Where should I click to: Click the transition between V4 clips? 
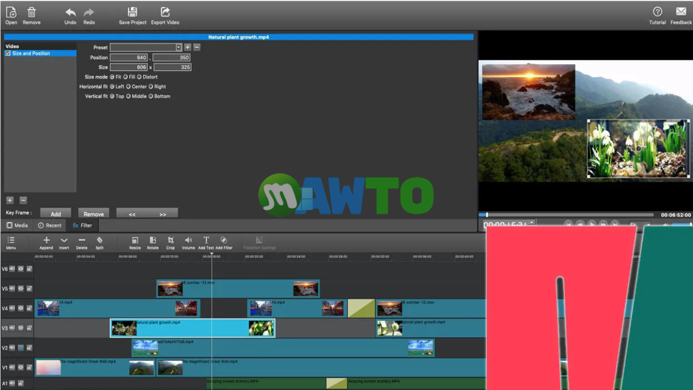[x=361, y=308]
